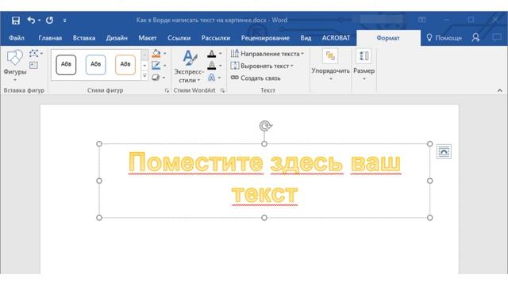Open the Упорядочить arrange menu
508x285 pixels.
(x=330, y=66)
